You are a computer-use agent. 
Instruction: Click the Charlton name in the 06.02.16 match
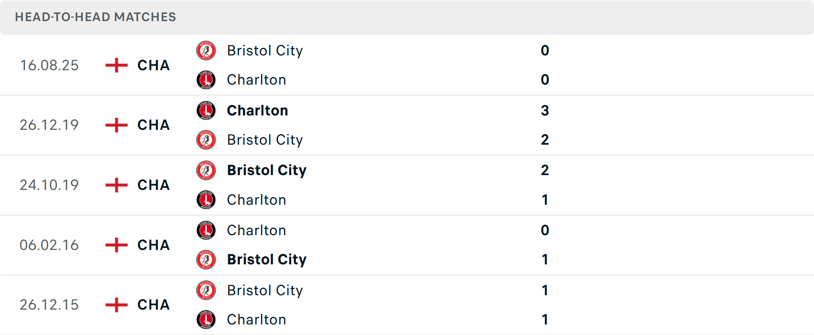coord(256,231)
